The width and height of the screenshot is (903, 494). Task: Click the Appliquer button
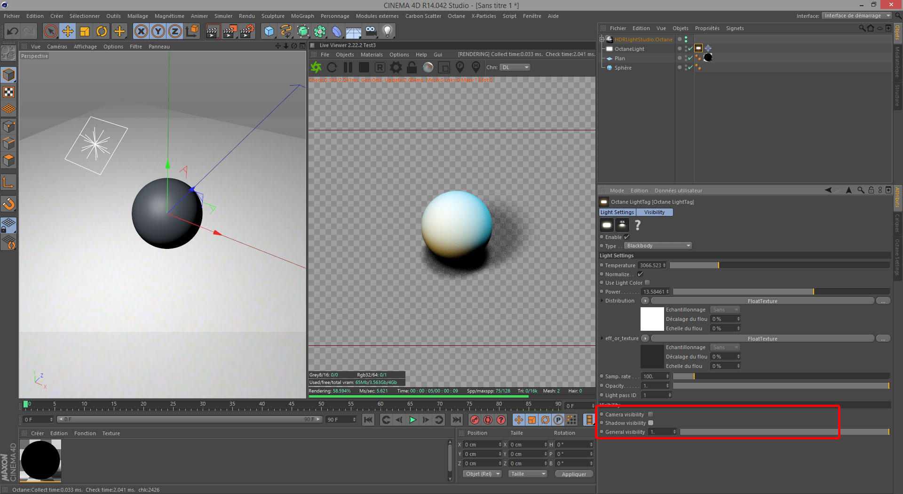click(x=574, y=474)
